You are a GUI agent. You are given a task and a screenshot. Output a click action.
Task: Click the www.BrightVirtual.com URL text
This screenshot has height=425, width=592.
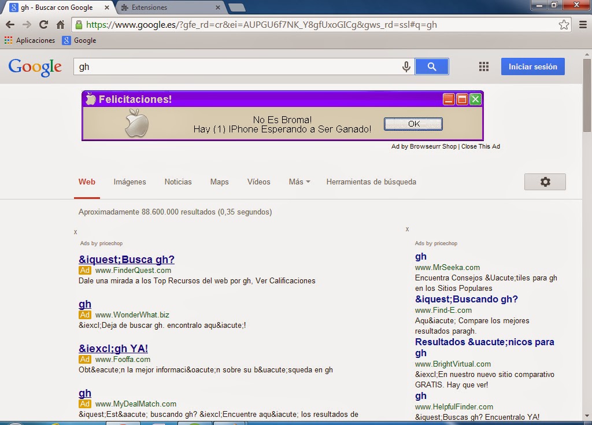(x=453, y=364)
